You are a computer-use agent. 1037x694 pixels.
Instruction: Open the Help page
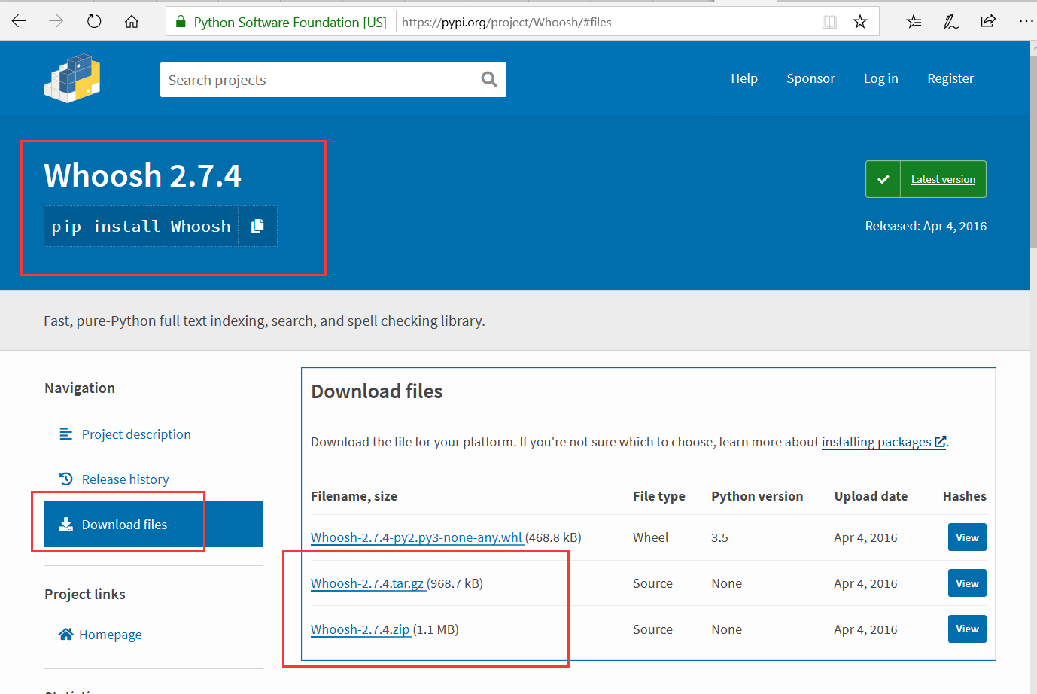744,78
